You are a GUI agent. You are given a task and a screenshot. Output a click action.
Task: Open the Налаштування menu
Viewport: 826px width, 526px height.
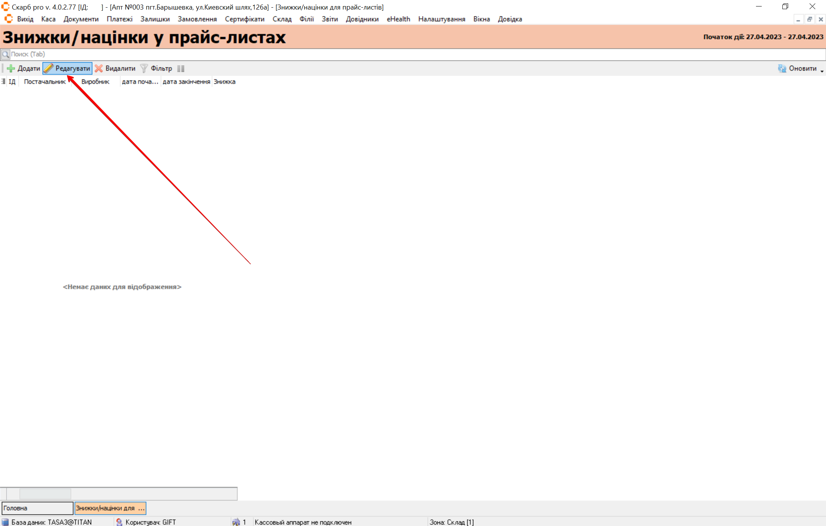click(442, 19)
